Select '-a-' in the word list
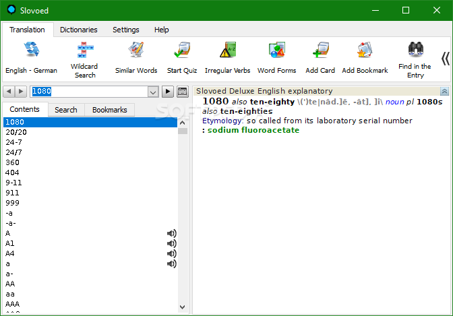The width and height of the screenshot is (453, 316). click(x=90, y=223)
